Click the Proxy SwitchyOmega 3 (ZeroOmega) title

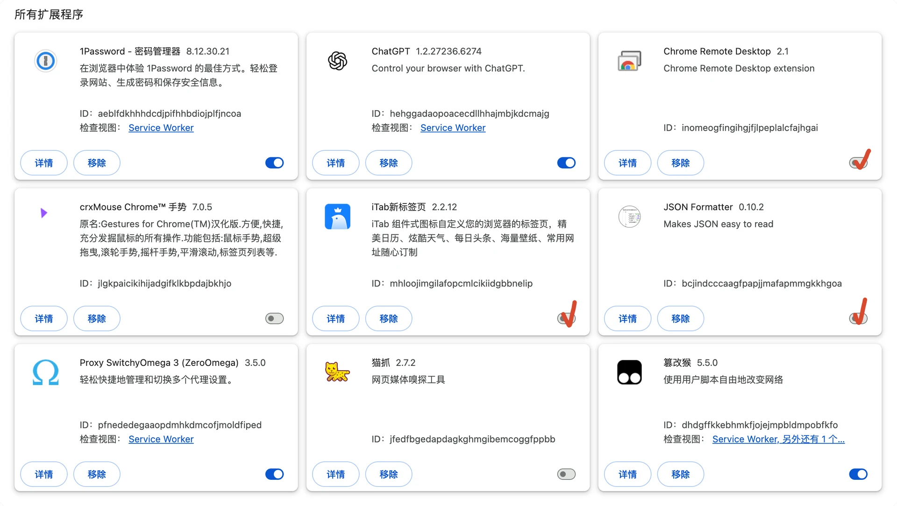[159, 363]
